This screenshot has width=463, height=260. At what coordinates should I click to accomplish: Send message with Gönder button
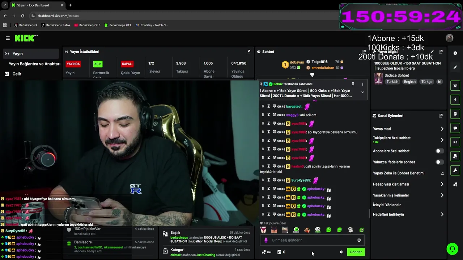[356, 252]
